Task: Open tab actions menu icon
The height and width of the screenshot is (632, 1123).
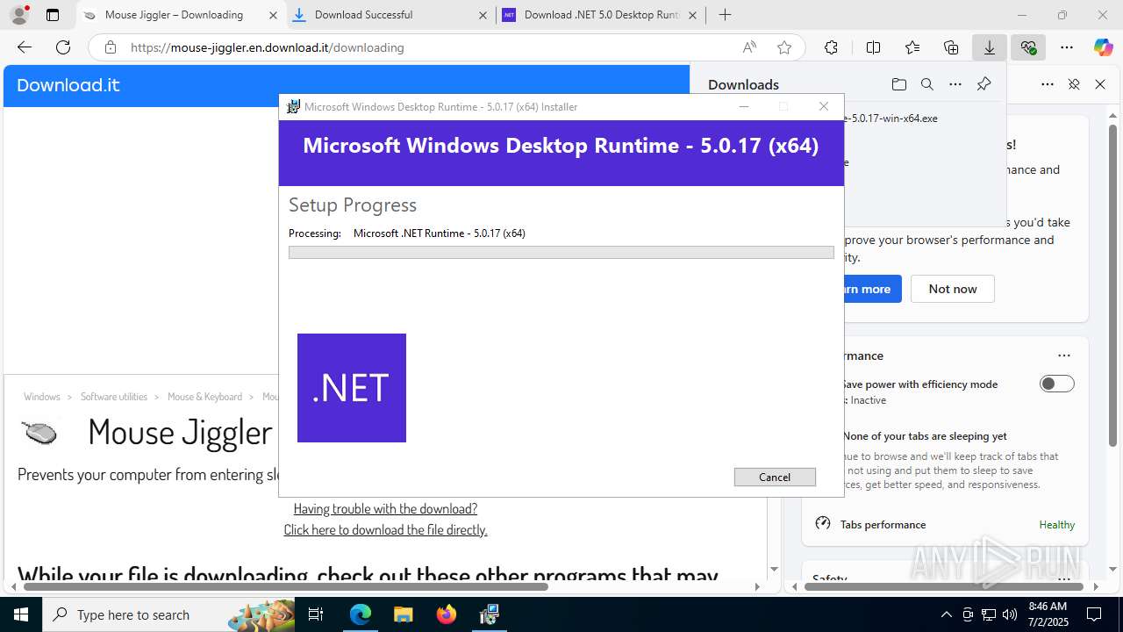Action: tap(53, 15)
